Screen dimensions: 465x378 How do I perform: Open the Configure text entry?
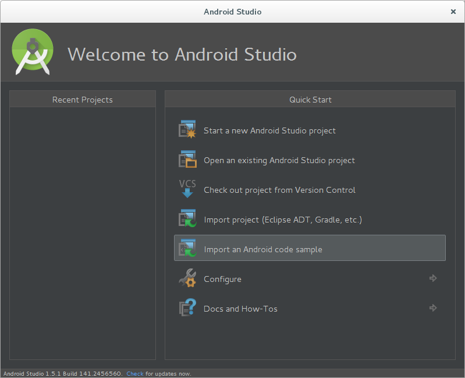222,279
